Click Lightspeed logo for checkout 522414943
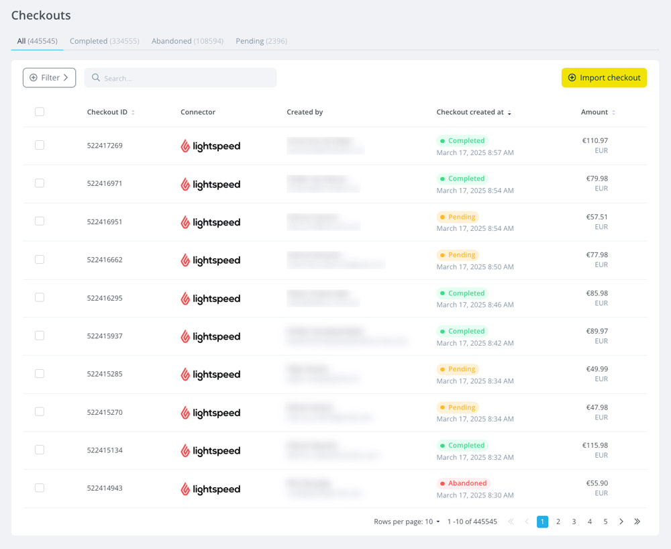The height and width of the screenshot is (549, 671). (x=211, y=489)
